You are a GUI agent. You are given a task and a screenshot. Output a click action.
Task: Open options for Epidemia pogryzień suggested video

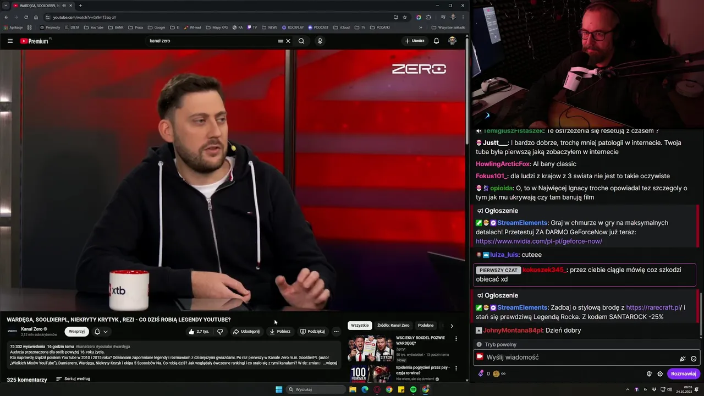coord(456,369)
